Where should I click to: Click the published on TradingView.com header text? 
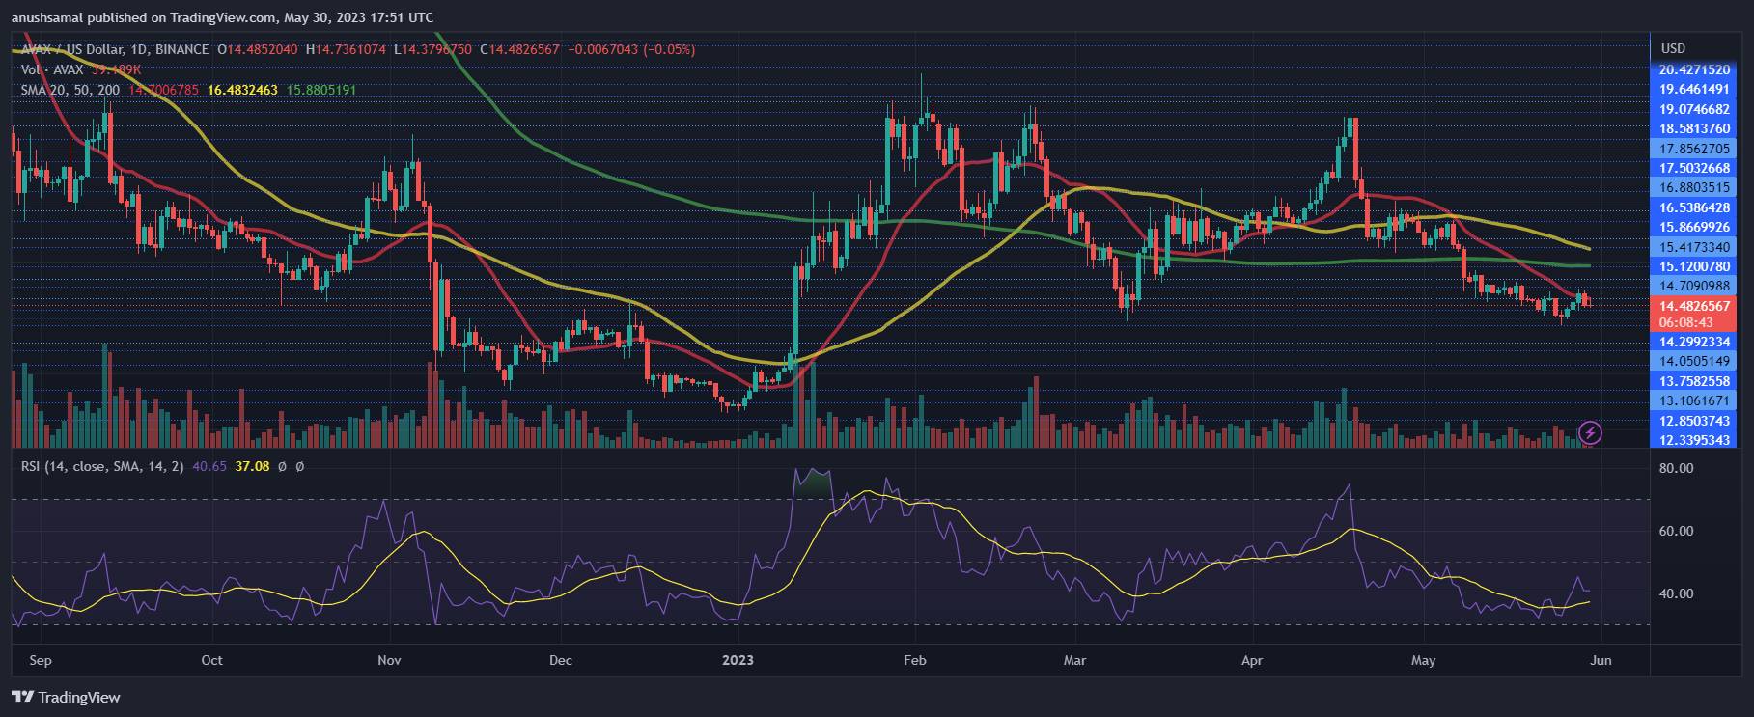click(x=222, y=17)
